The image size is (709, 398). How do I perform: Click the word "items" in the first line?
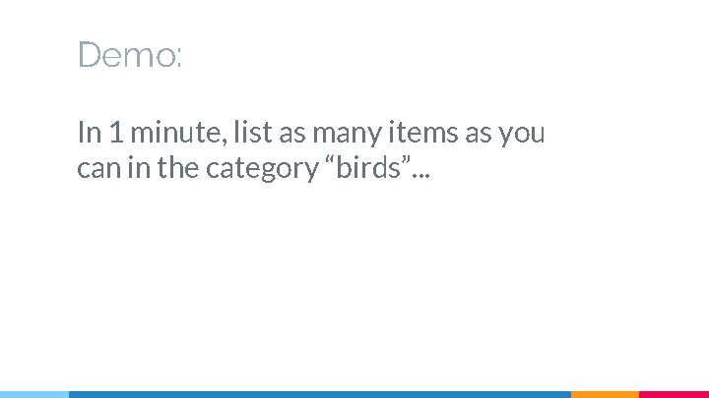[423, 133]
